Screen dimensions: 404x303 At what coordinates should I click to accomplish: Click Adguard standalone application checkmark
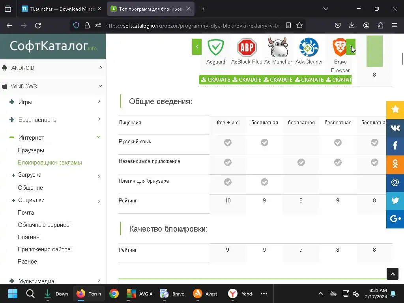[228, 162]
